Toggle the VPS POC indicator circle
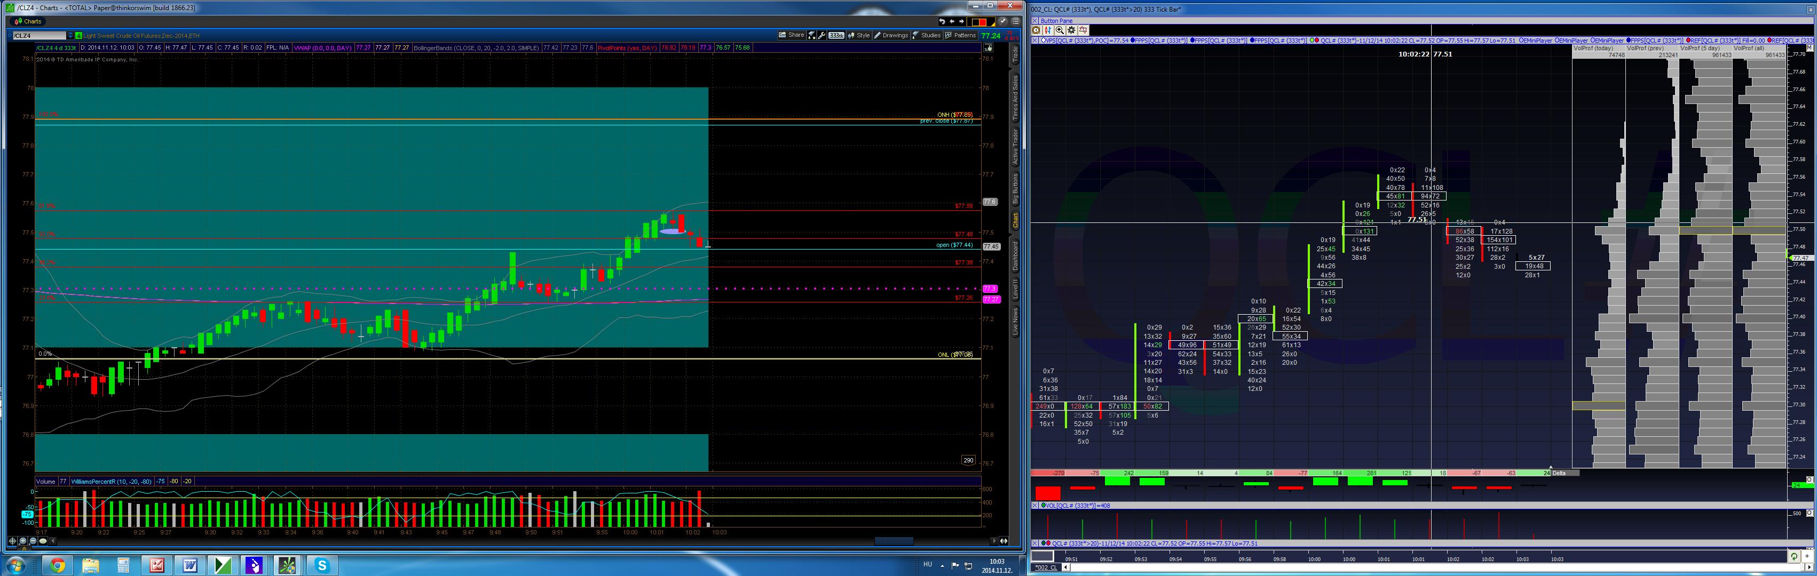Image resolution: width=1817 pixels, height=576 pixels. pos(1043,40)
